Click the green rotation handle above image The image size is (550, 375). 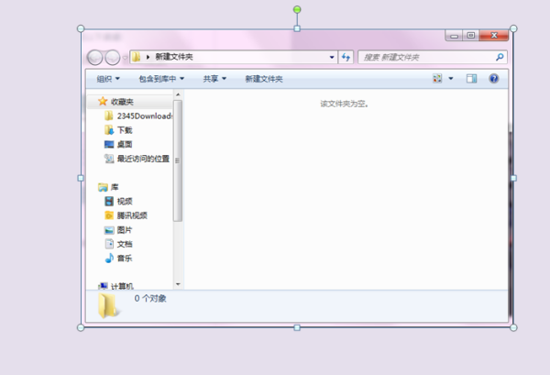tap(297, 9)
